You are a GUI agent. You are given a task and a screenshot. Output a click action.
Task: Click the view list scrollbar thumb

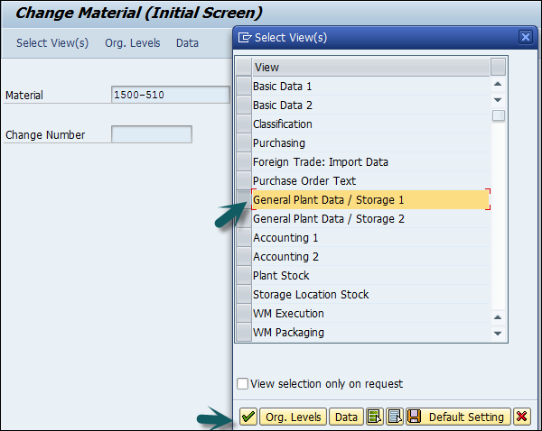click(x=498, y=115)
